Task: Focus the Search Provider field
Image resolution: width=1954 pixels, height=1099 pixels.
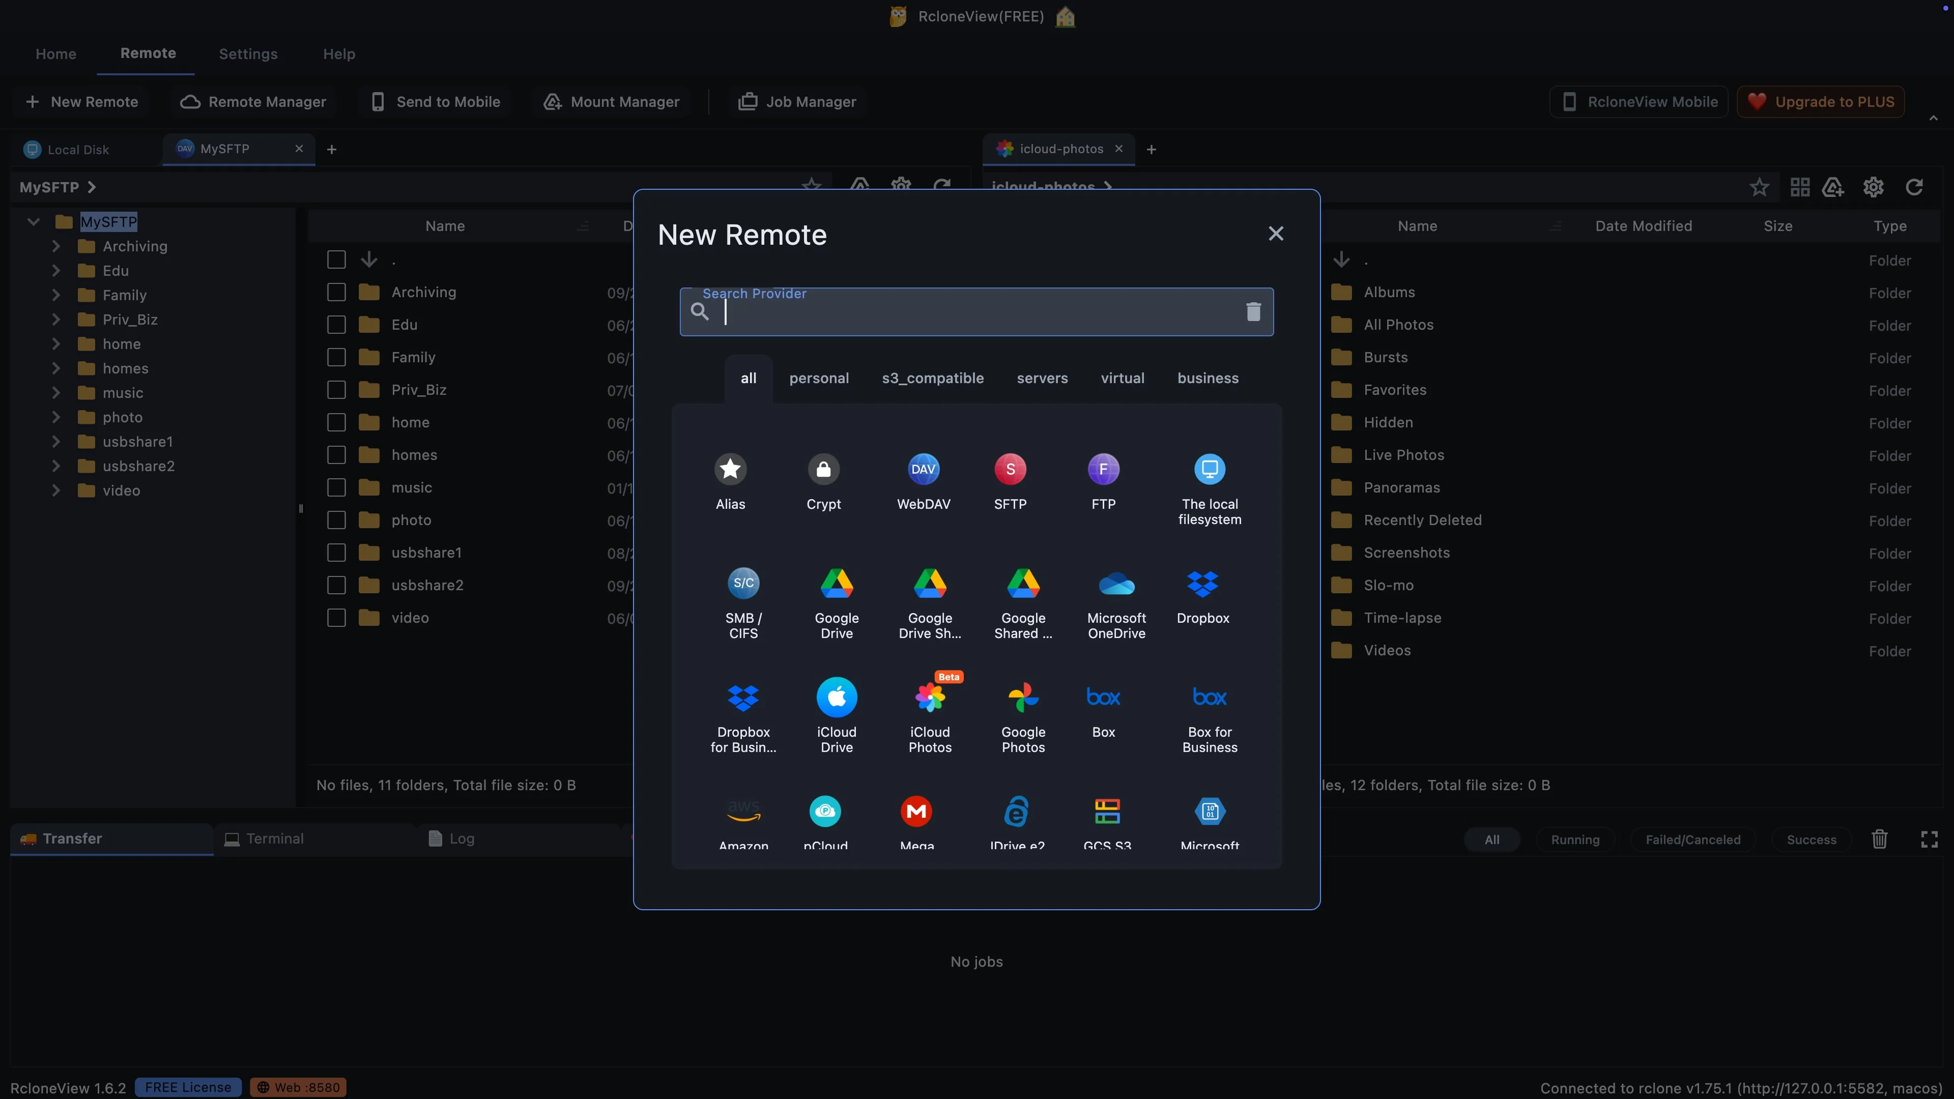Action: pos(976,312)
